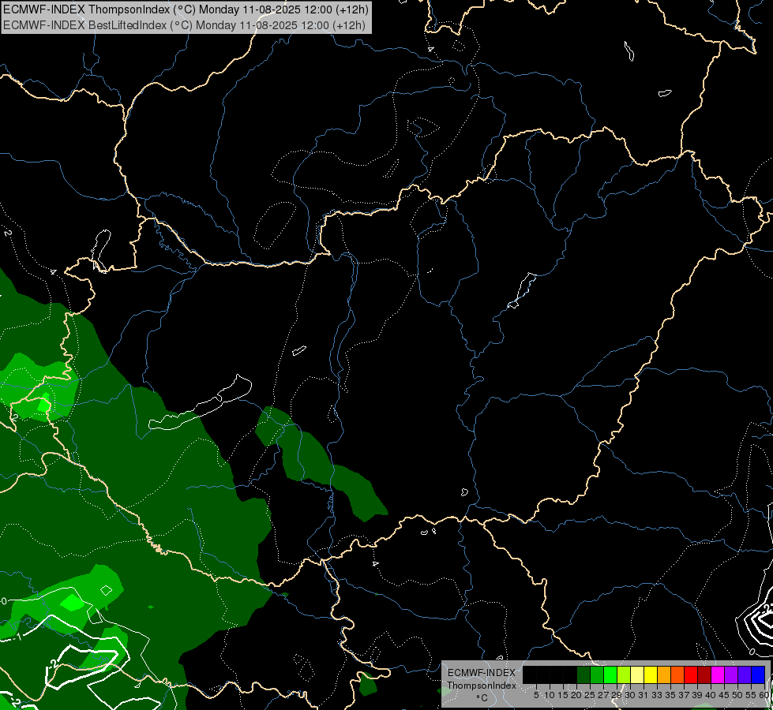Click the legend tick value 20
The height and width of the screenshot is (710, 773).
pos(576,695)
